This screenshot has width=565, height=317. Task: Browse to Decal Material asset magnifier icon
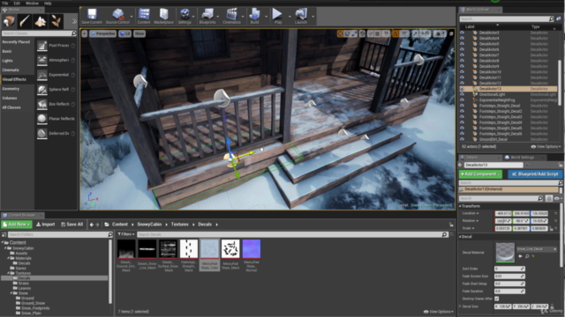(x=527, y=256)
